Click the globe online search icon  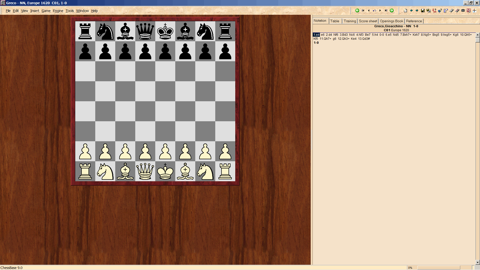tap(440, 10)
